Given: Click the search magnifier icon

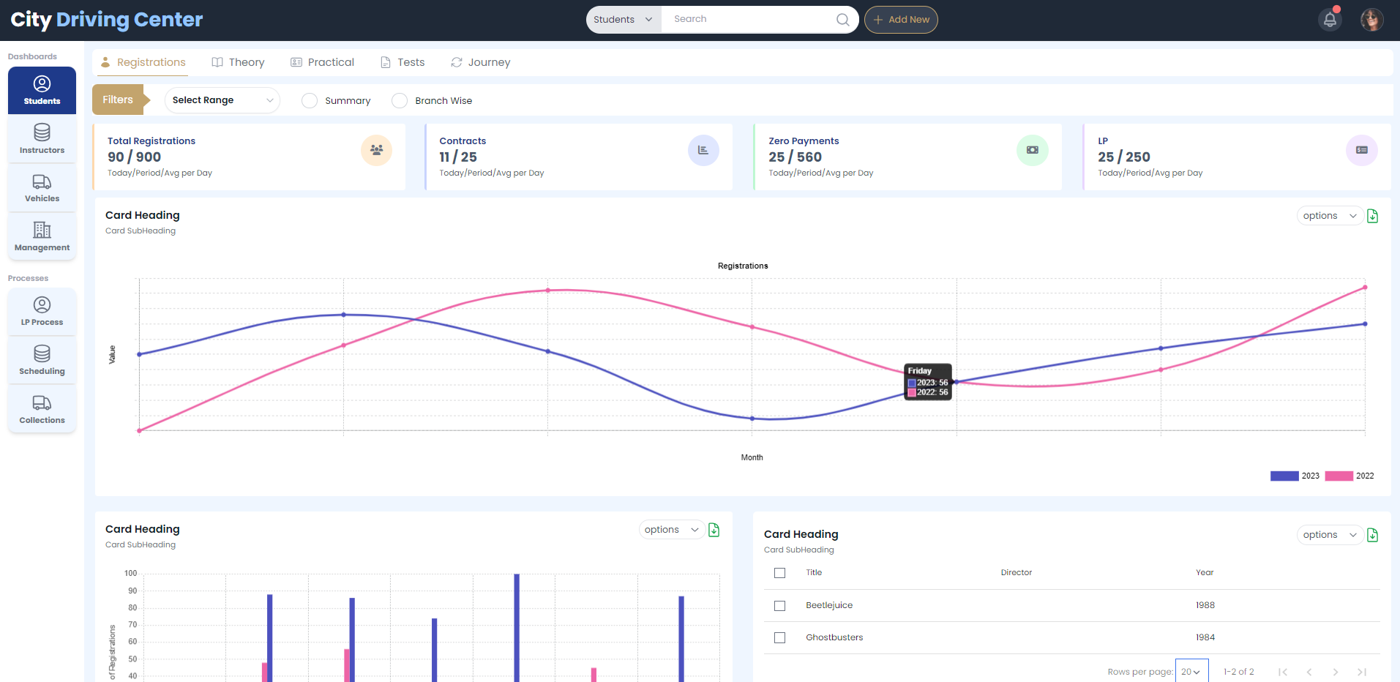Looking at the screenshot, I should click(x=842, y=20).
